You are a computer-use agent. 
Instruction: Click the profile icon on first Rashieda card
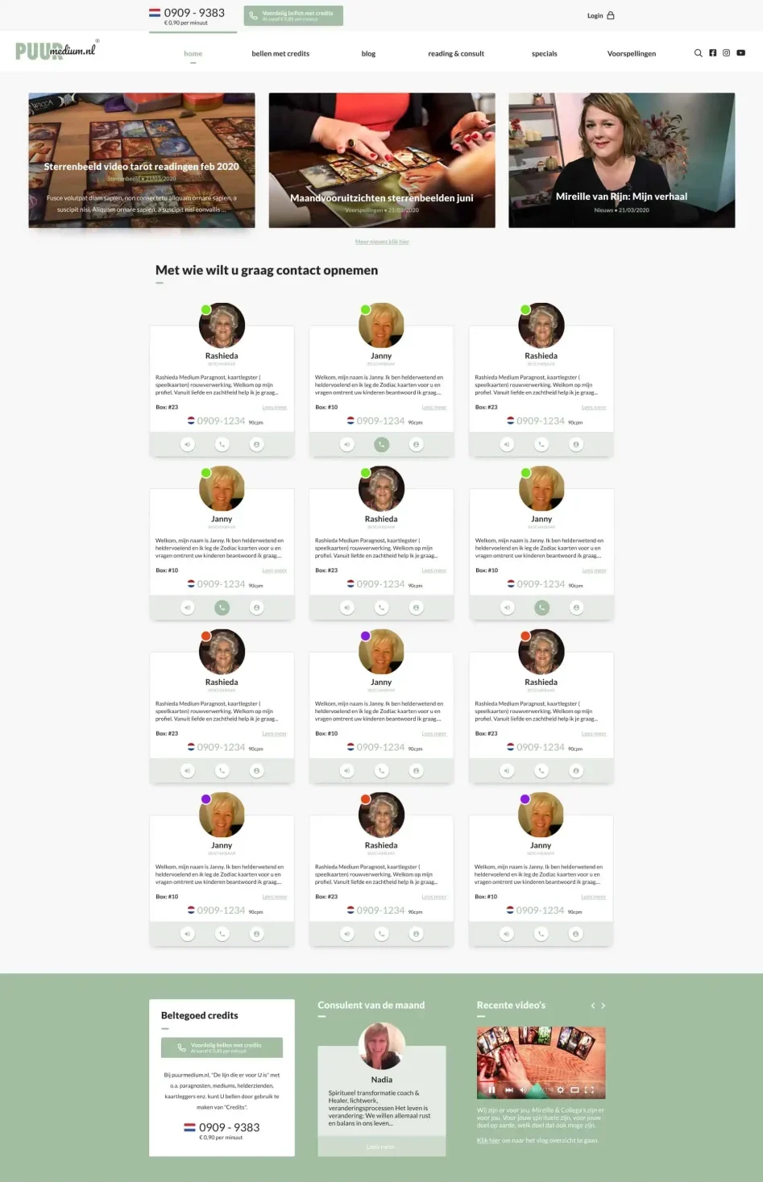256,444
